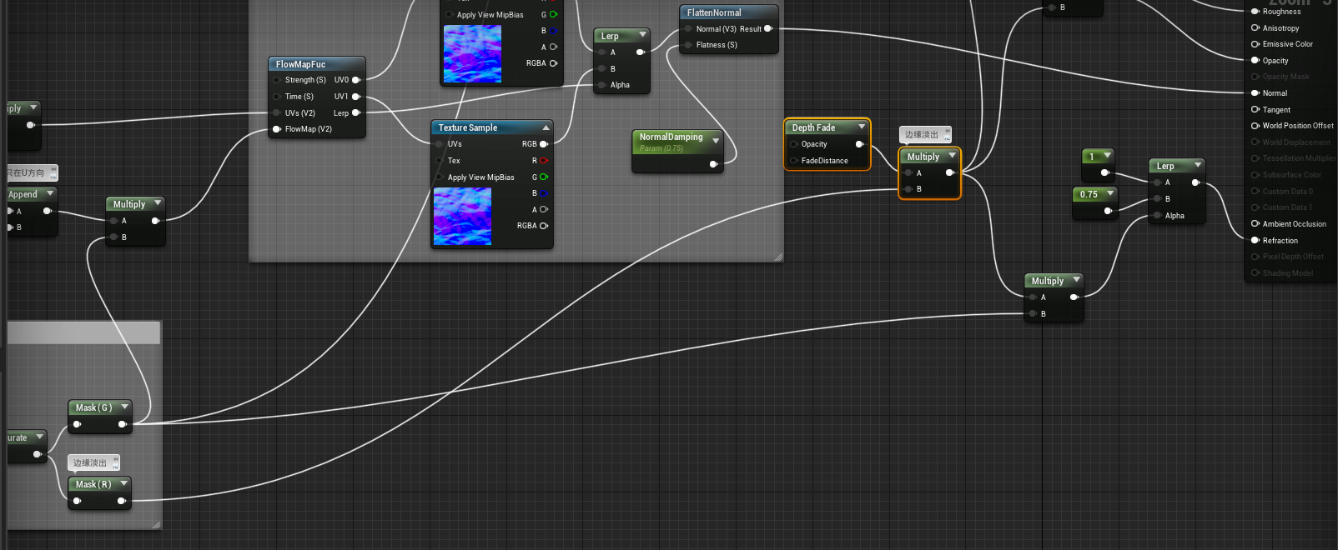Click the Emissive Color material input pin
The width and height of the screenshot is (1338, 550).
pos(1255,44)
